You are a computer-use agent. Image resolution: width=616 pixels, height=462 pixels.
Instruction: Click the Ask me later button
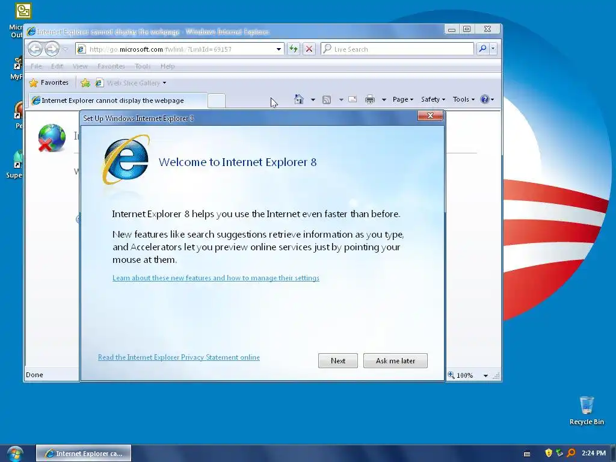point(395,361)
